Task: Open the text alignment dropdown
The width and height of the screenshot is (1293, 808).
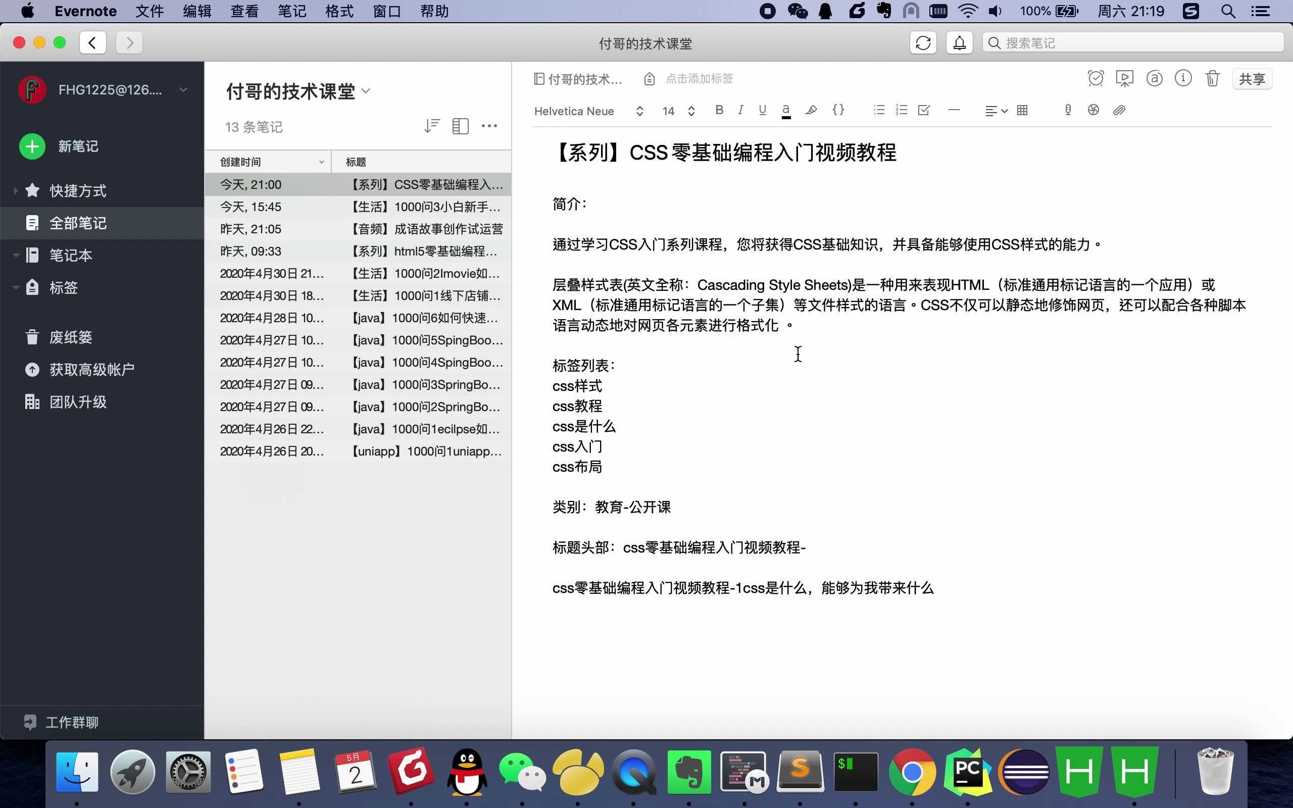Action: click(995, 110)
